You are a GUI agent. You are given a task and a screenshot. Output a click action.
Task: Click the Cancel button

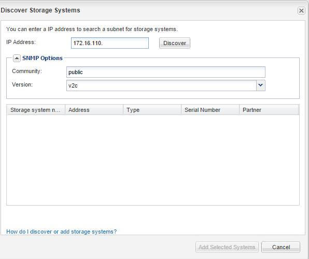[280, 247]
